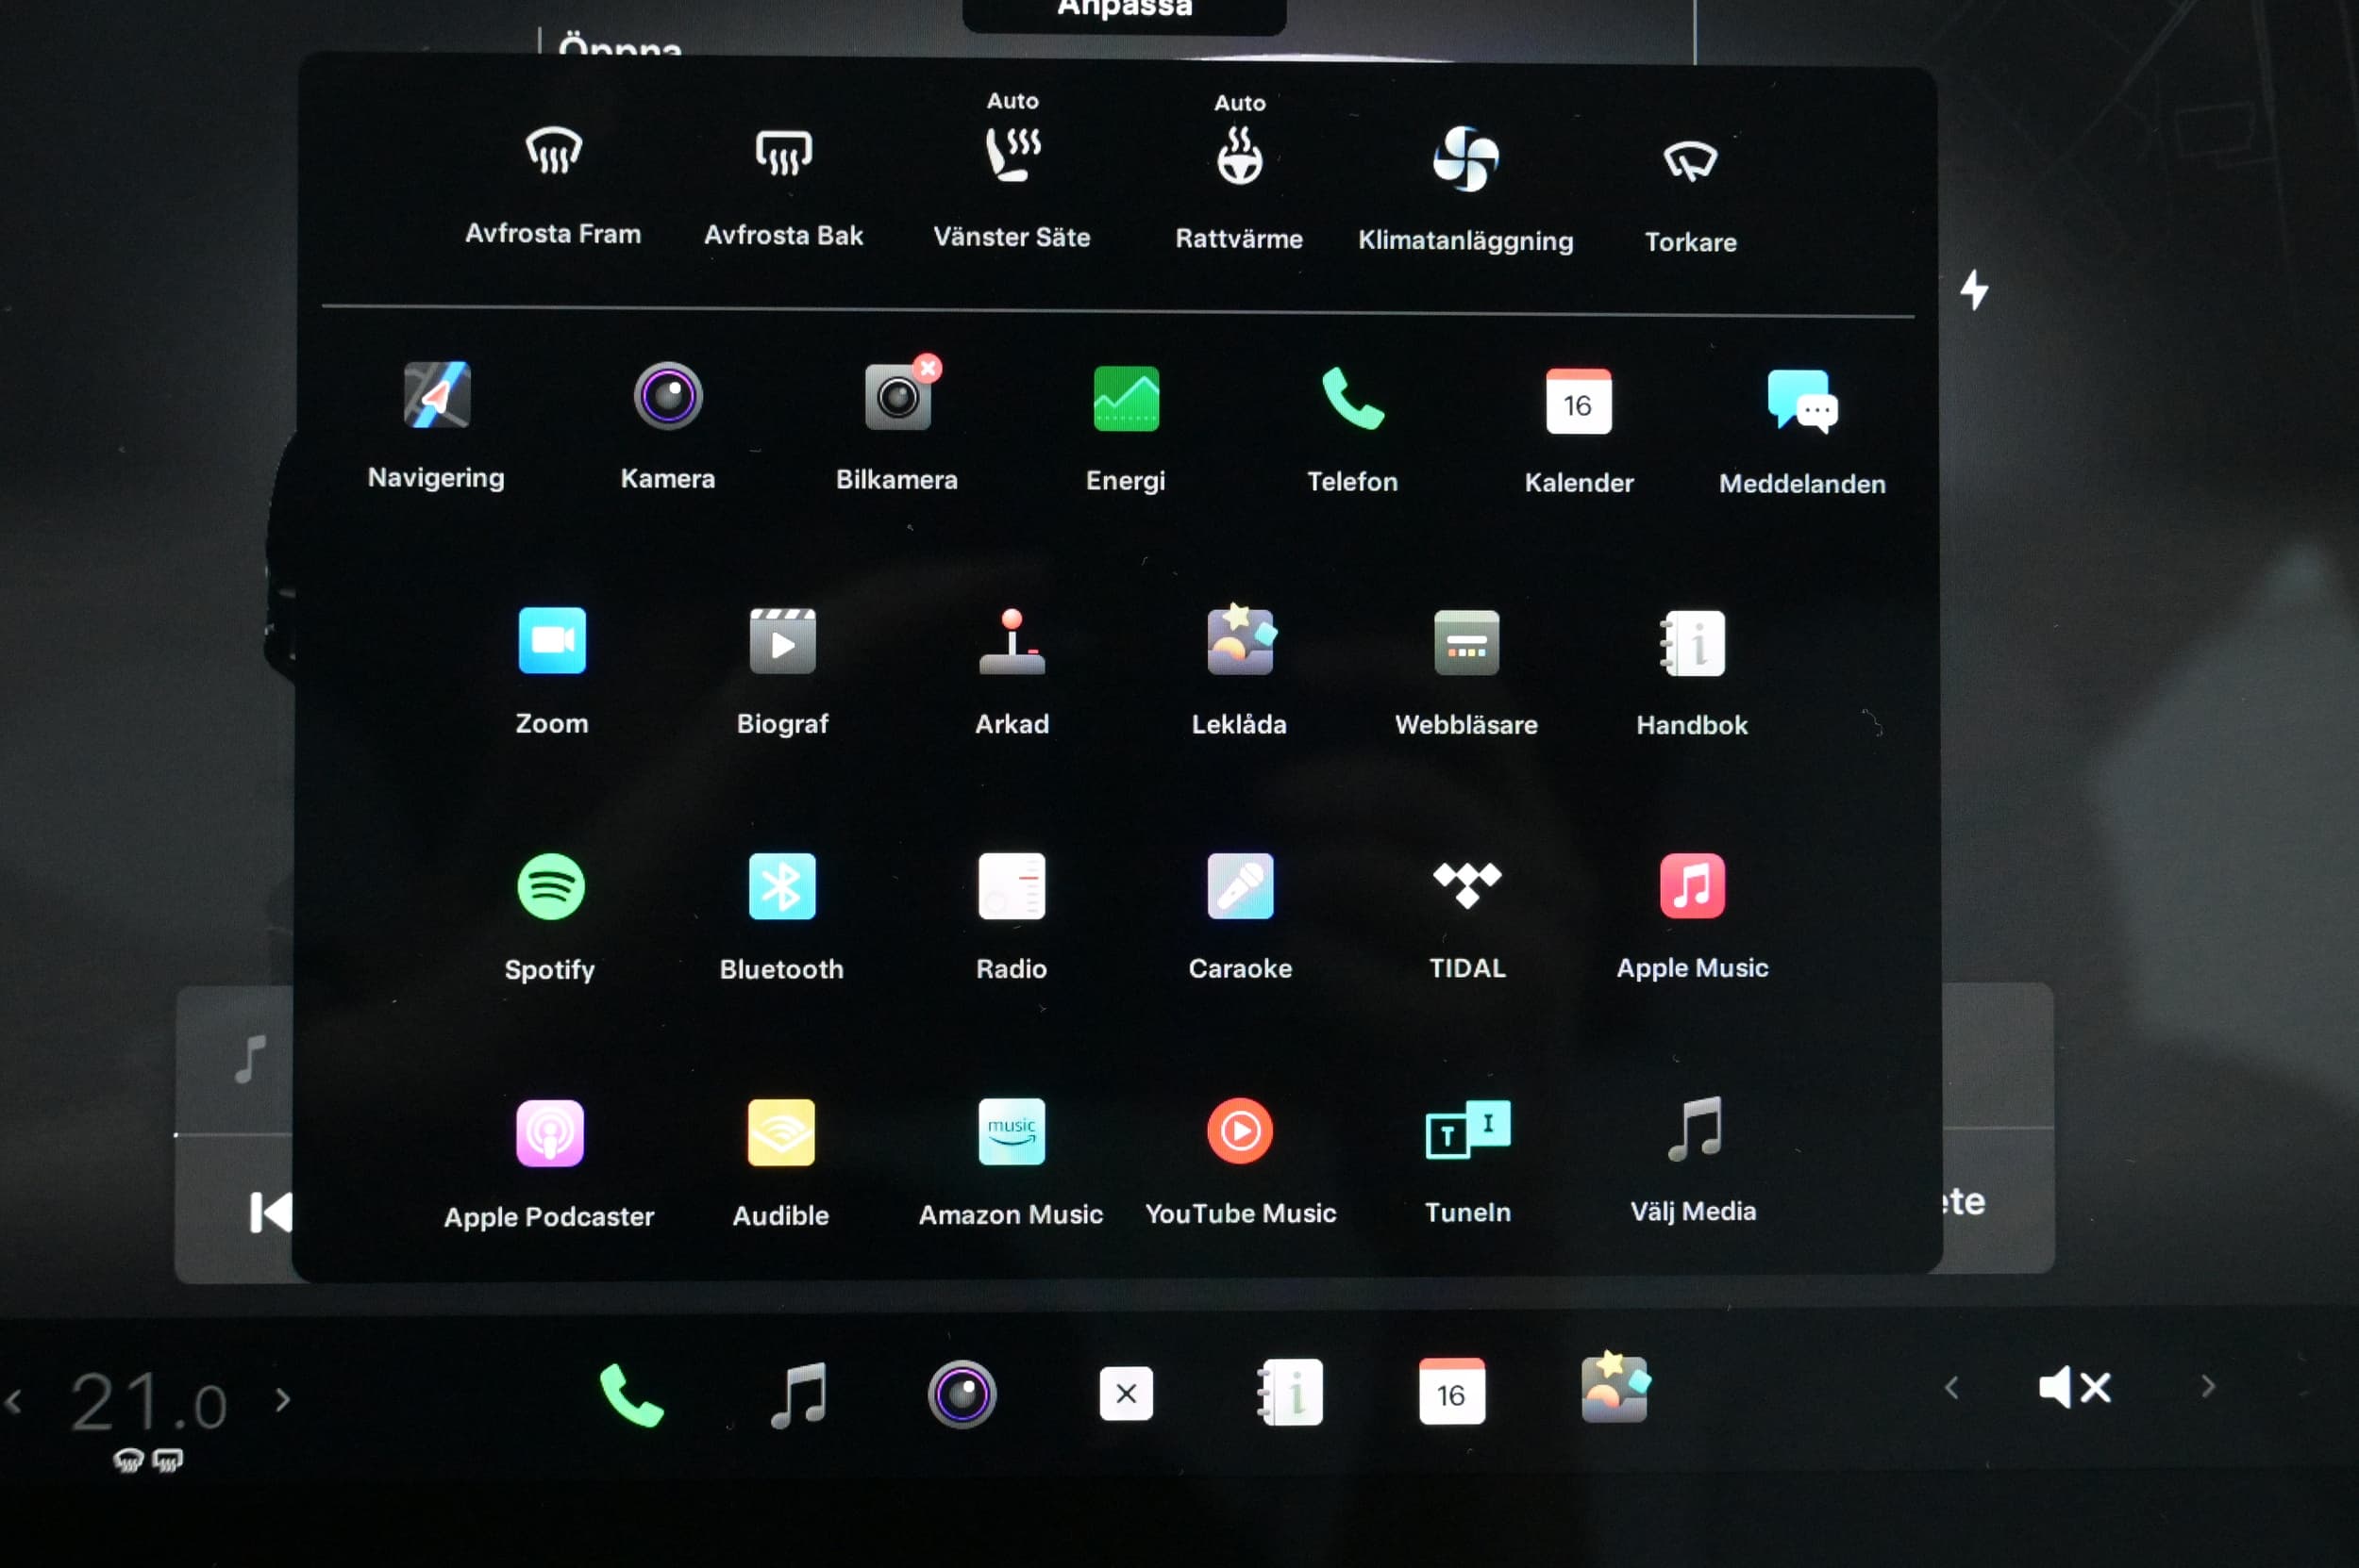The image size is (2359, 1568).
Task: Tap the phone icon in the bottom dock
Action: [x=630, y=1395]
